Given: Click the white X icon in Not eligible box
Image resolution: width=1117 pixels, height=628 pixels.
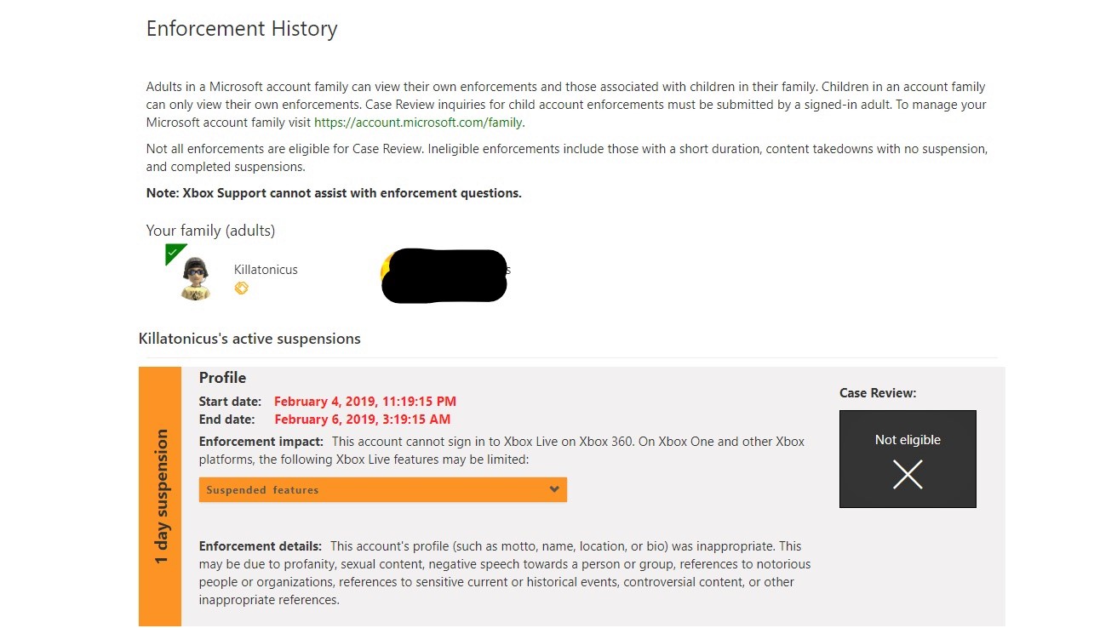Looking at the screenshot, I should 908,474.
